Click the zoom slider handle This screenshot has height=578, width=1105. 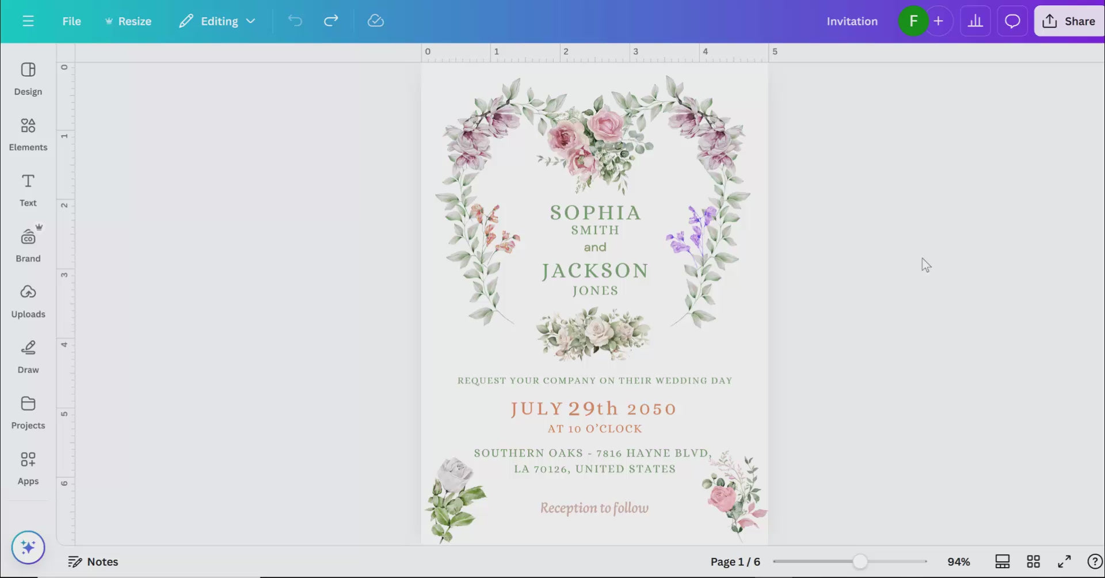click(x=860, y=561)
